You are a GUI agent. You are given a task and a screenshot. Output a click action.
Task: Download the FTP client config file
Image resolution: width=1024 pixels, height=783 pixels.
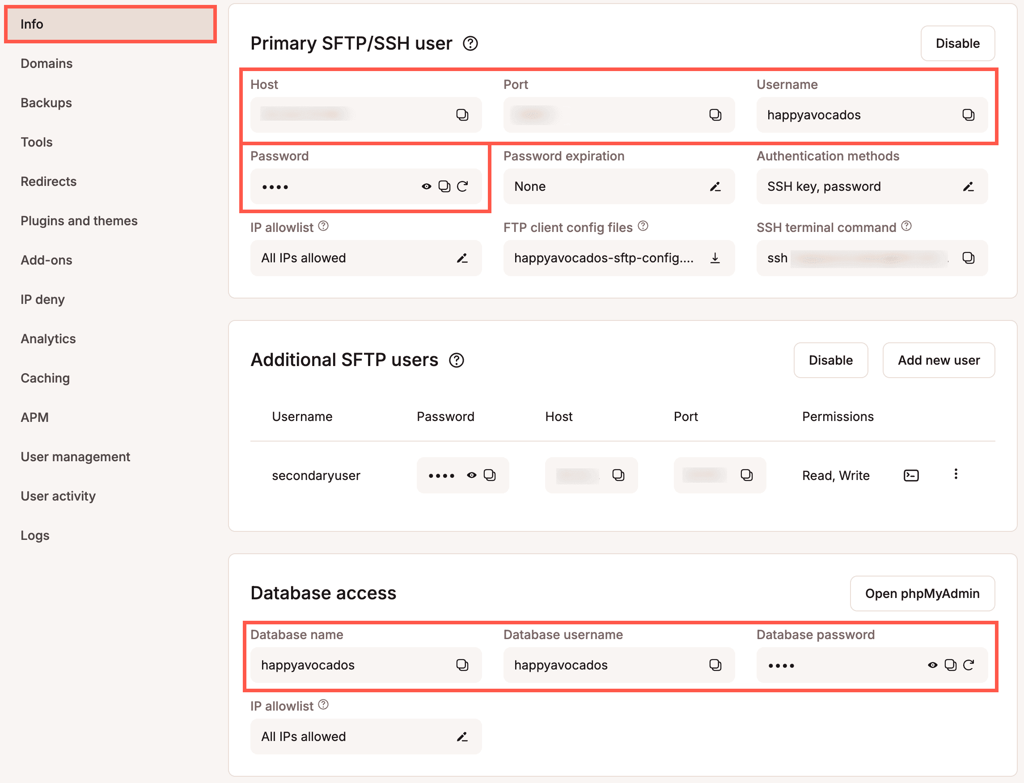(715, 258)
